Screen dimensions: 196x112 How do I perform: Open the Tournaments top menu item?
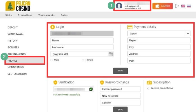pos(46,15)
